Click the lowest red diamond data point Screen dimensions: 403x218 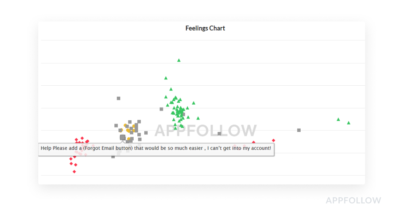pos(74,172)
